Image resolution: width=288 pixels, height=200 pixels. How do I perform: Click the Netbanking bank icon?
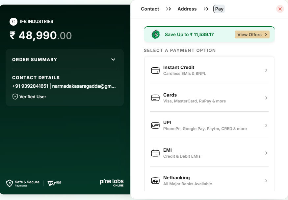(x=155, y=181)
